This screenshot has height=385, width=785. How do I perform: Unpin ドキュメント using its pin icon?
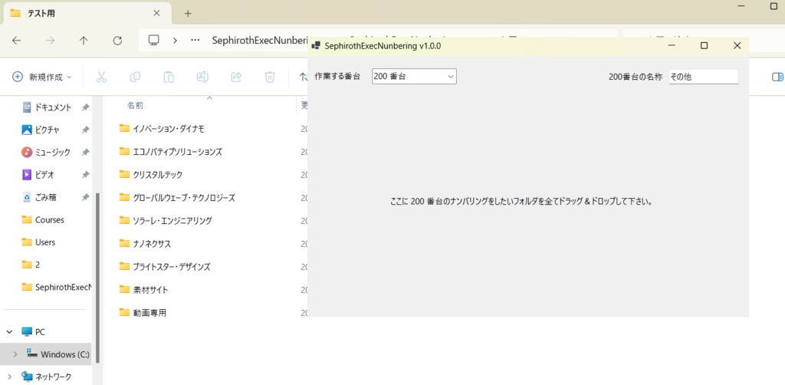coord(86,107)
